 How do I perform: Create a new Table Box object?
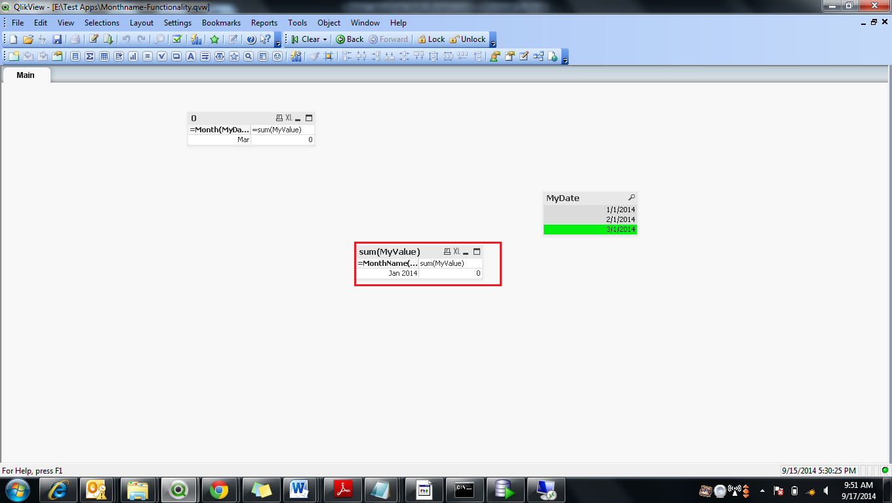104,56
